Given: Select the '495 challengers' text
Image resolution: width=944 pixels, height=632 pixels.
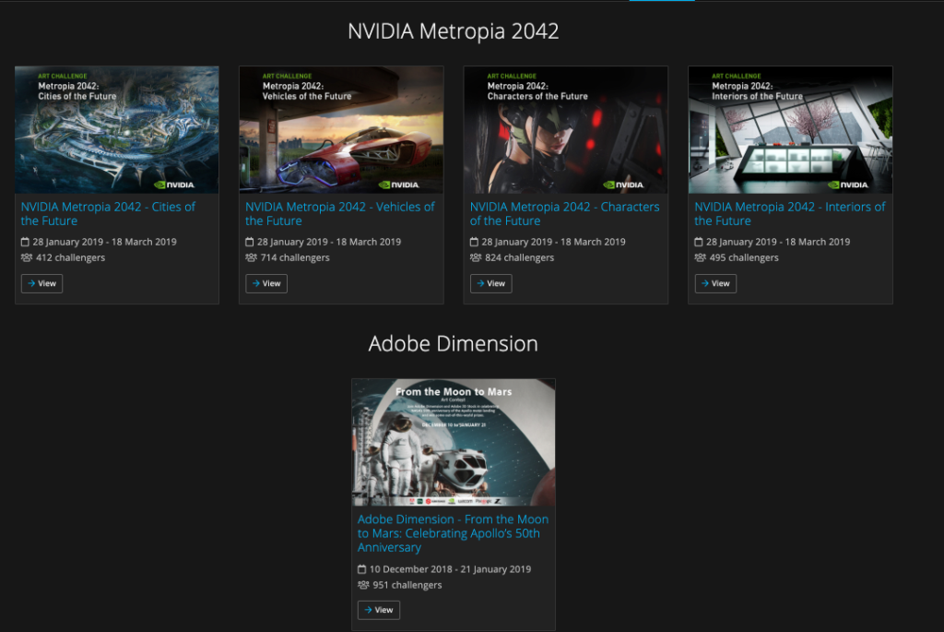Looking at the screenshot, I should 744,257.
